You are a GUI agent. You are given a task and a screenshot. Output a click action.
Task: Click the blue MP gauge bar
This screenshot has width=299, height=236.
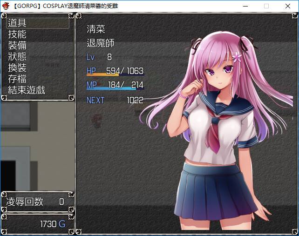coord(115,88)
